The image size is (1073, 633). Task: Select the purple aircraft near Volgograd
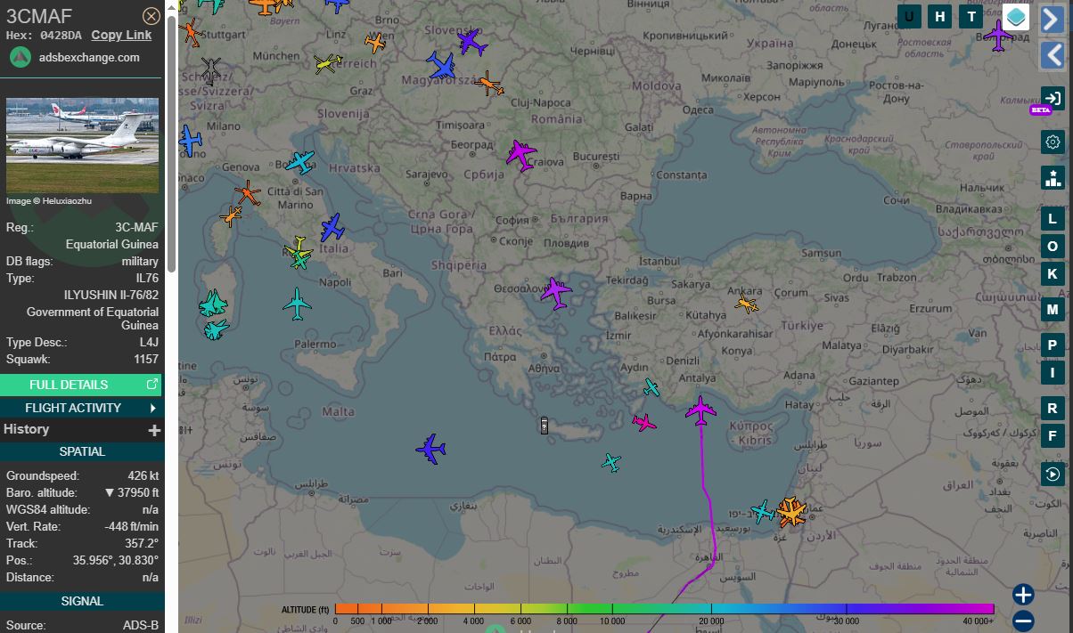click(x=998, y=37)
